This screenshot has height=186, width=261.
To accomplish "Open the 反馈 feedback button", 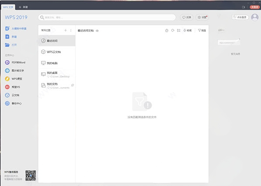I will point(187,17).
